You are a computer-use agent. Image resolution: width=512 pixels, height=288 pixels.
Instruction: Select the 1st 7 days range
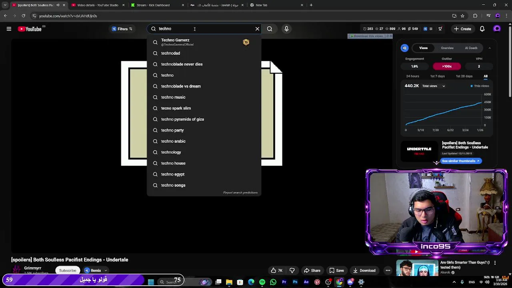pyautogui.click(x=437, y=76)
